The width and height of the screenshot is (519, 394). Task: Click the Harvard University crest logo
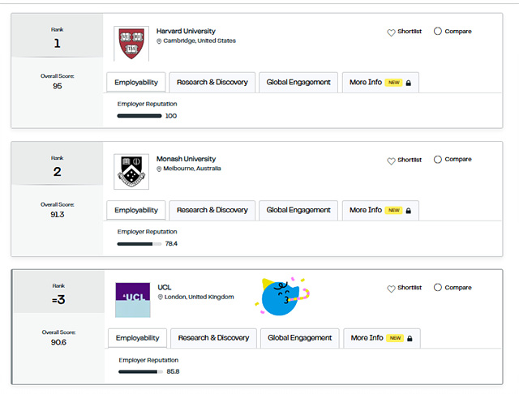132,43
